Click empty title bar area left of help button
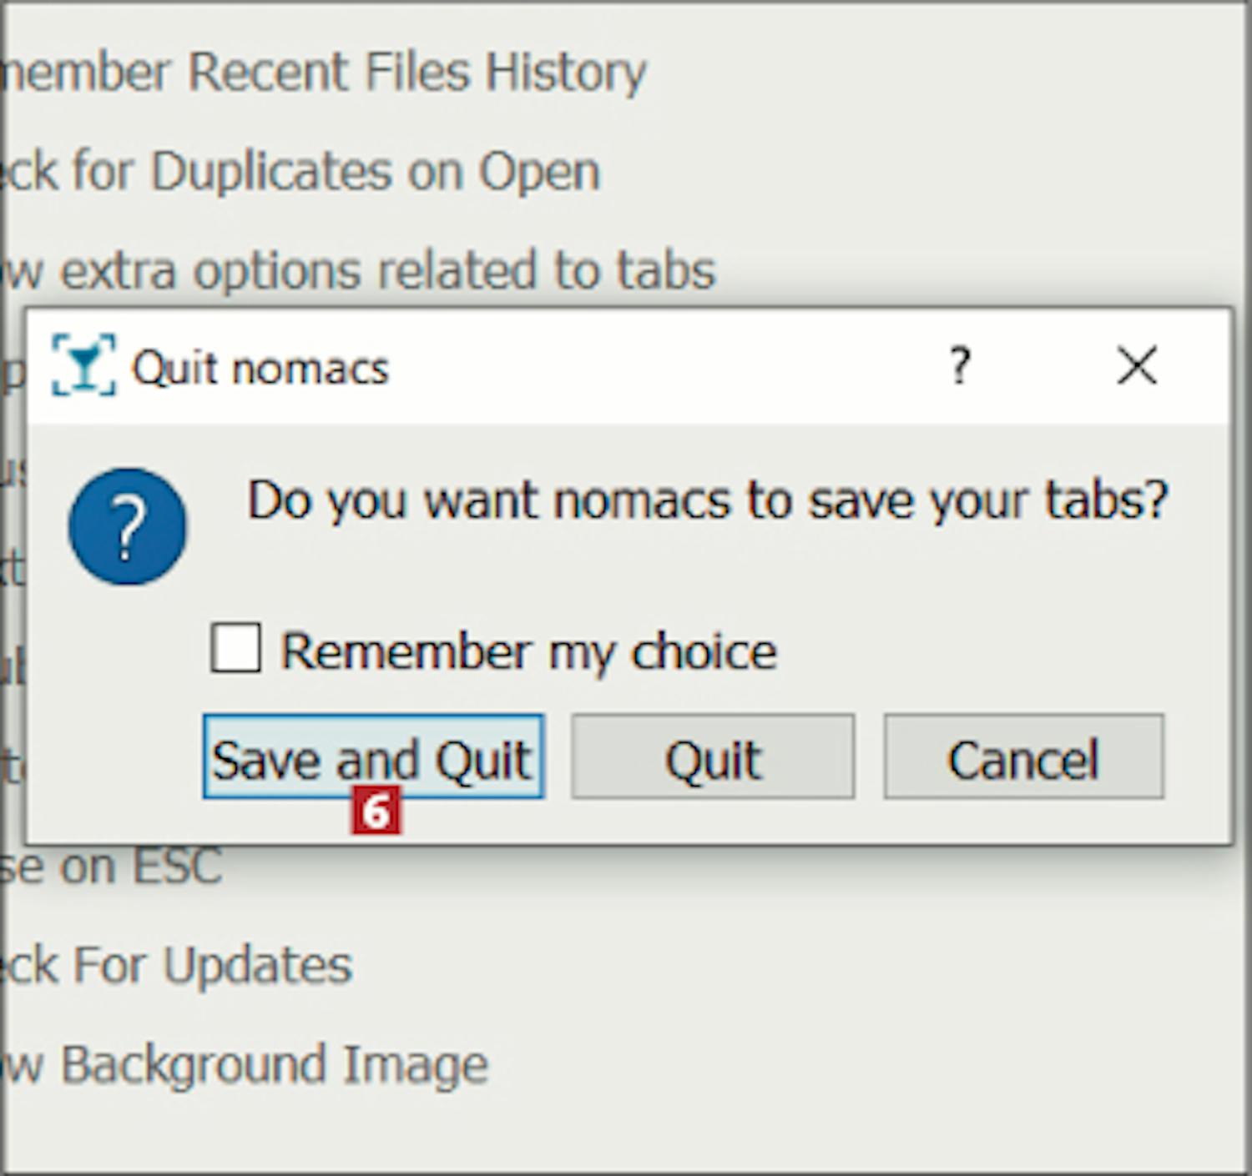The image size is (1252, 1176). pos(668,367)
